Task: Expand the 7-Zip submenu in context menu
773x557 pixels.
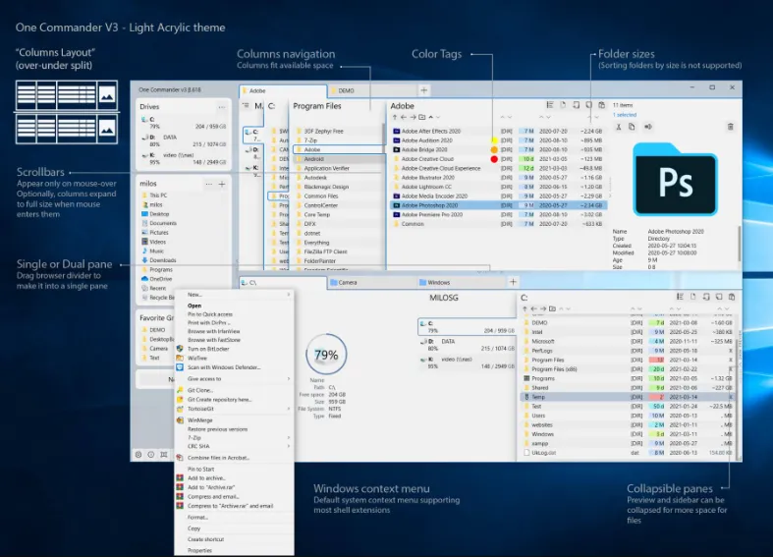Action: (x=289, y=438)
